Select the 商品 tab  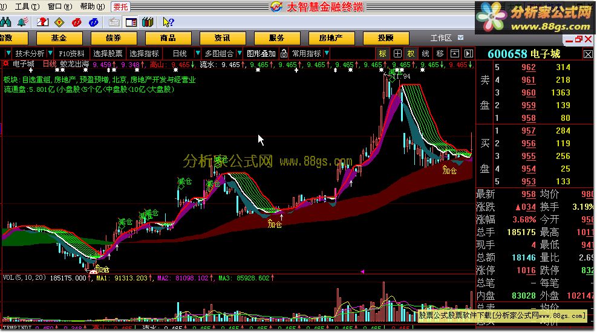coord(168,38)
